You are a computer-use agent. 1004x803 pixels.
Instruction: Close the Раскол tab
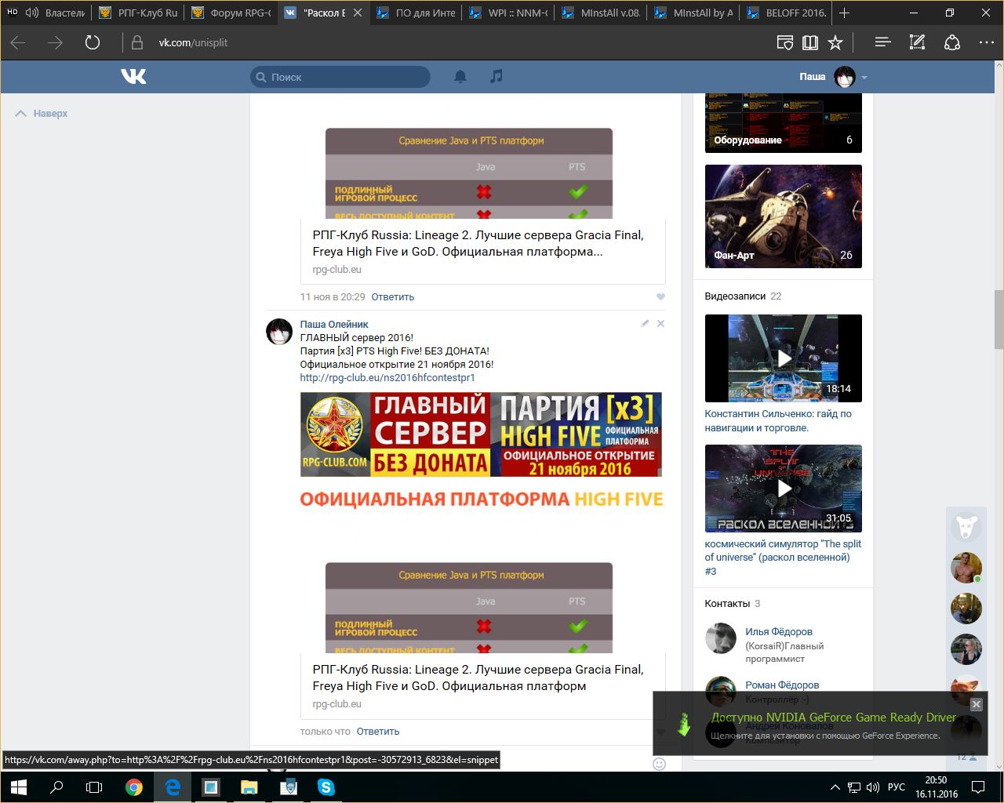click(358, 13)
